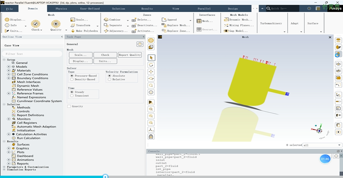Click the lock view icon in graphics toolbar
The image size is (343, 178).
click(151, 136)
